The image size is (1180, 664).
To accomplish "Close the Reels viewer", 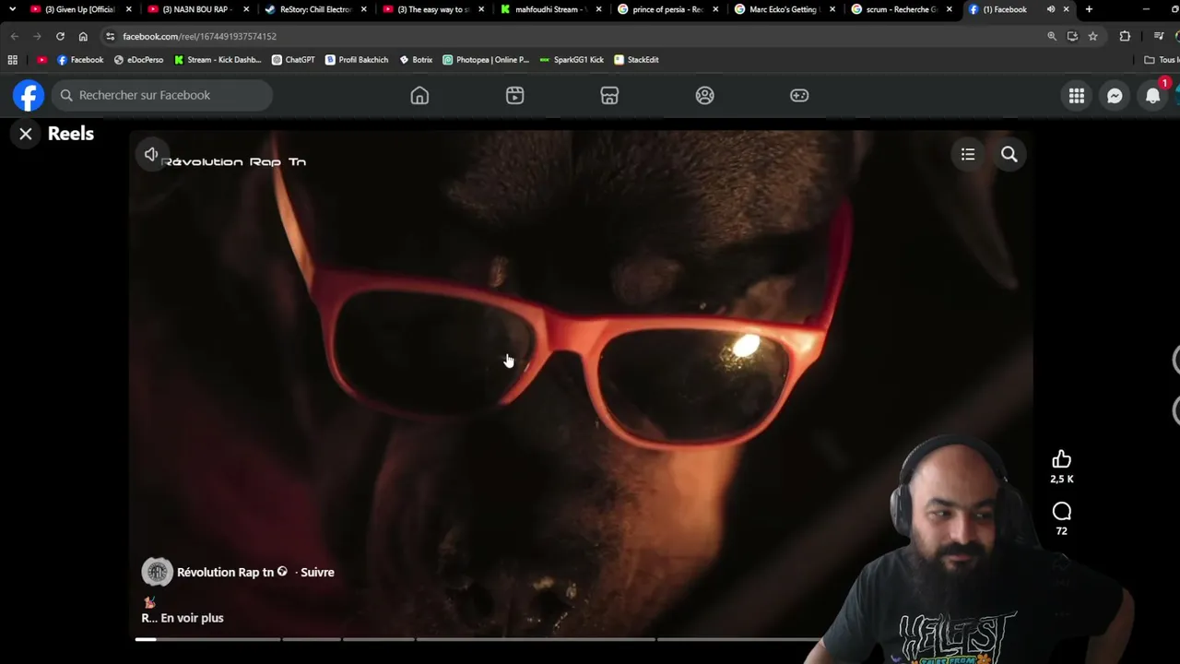I will point(26,134).
